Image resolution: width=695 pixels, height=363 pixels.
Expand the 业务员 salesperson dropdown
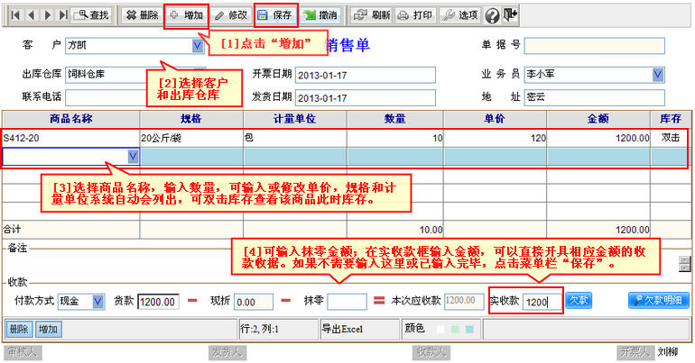tap(658, 74)
